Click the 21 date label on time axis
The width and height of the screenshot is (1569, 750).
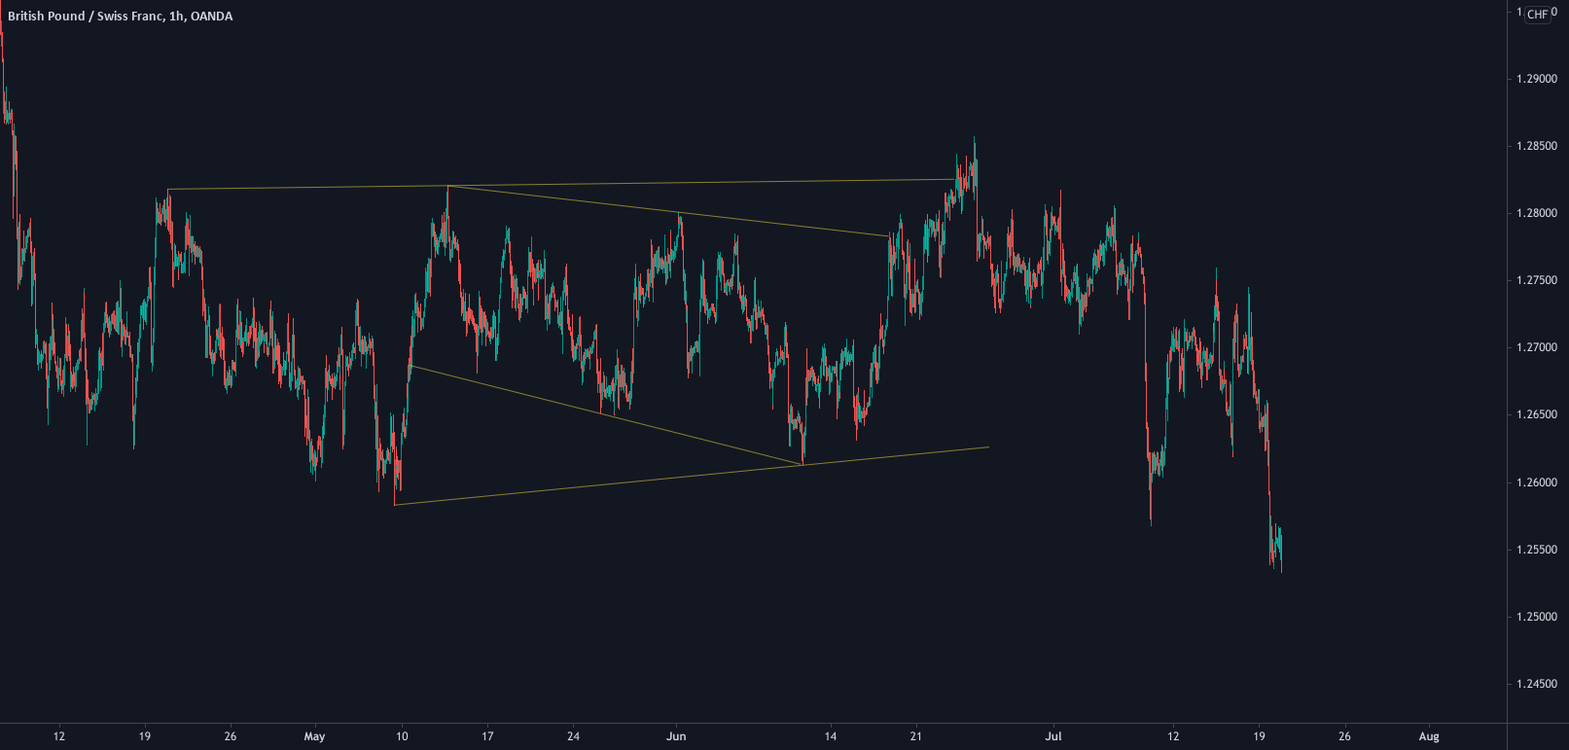click(x=915, y=736)
